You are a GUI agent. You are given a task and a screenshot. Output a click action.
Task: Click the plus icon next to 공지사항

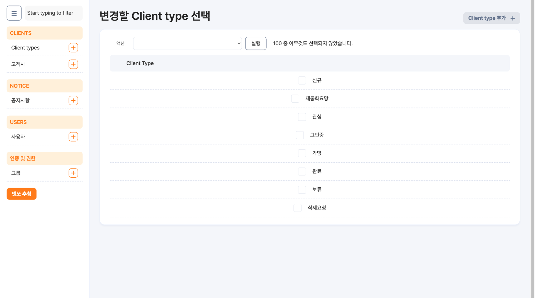point(73,101)
